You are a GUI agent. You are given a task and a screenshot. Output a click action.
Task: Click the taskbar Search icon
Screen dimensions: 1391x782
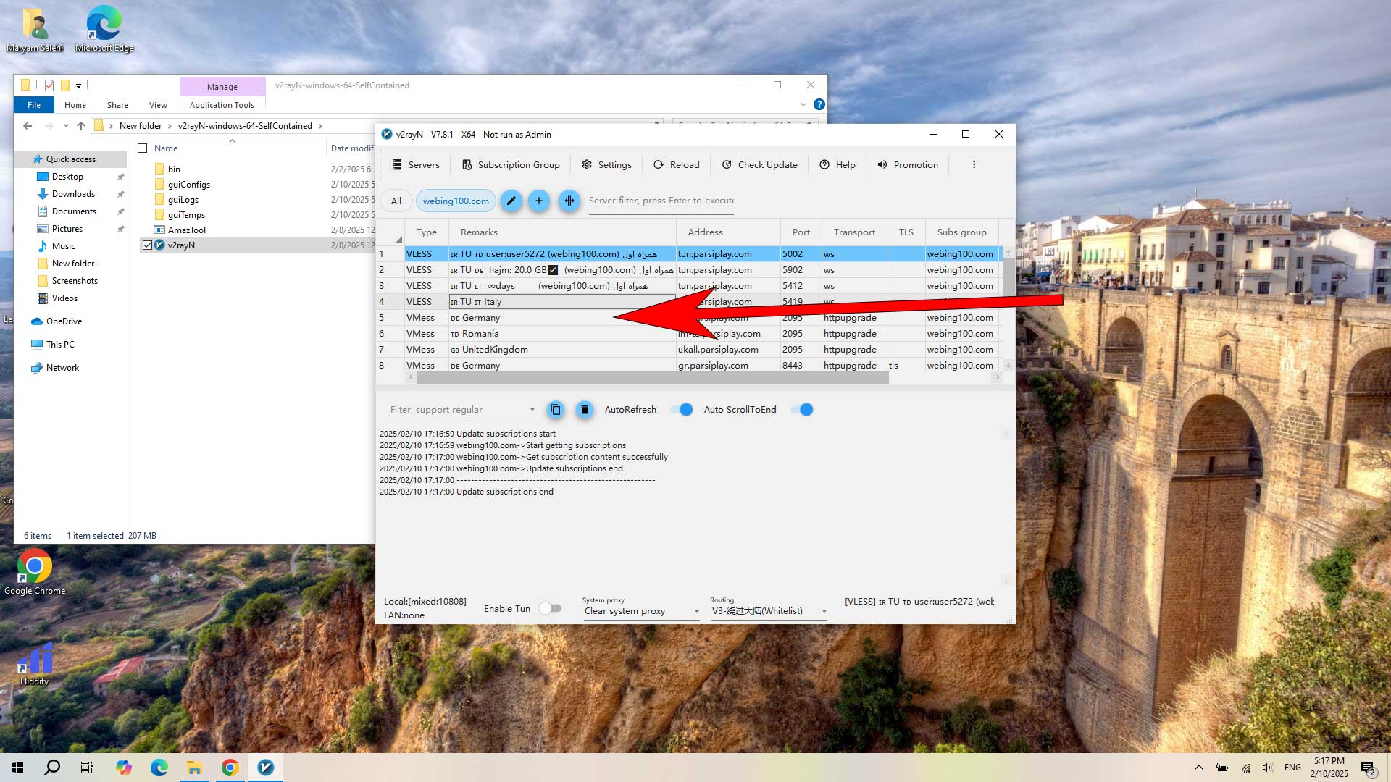tap(52, 768)
